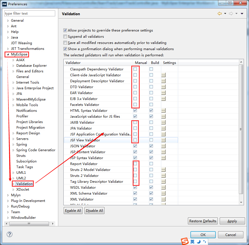Open the preferences view menu dropdown

[x=242, y=14]
